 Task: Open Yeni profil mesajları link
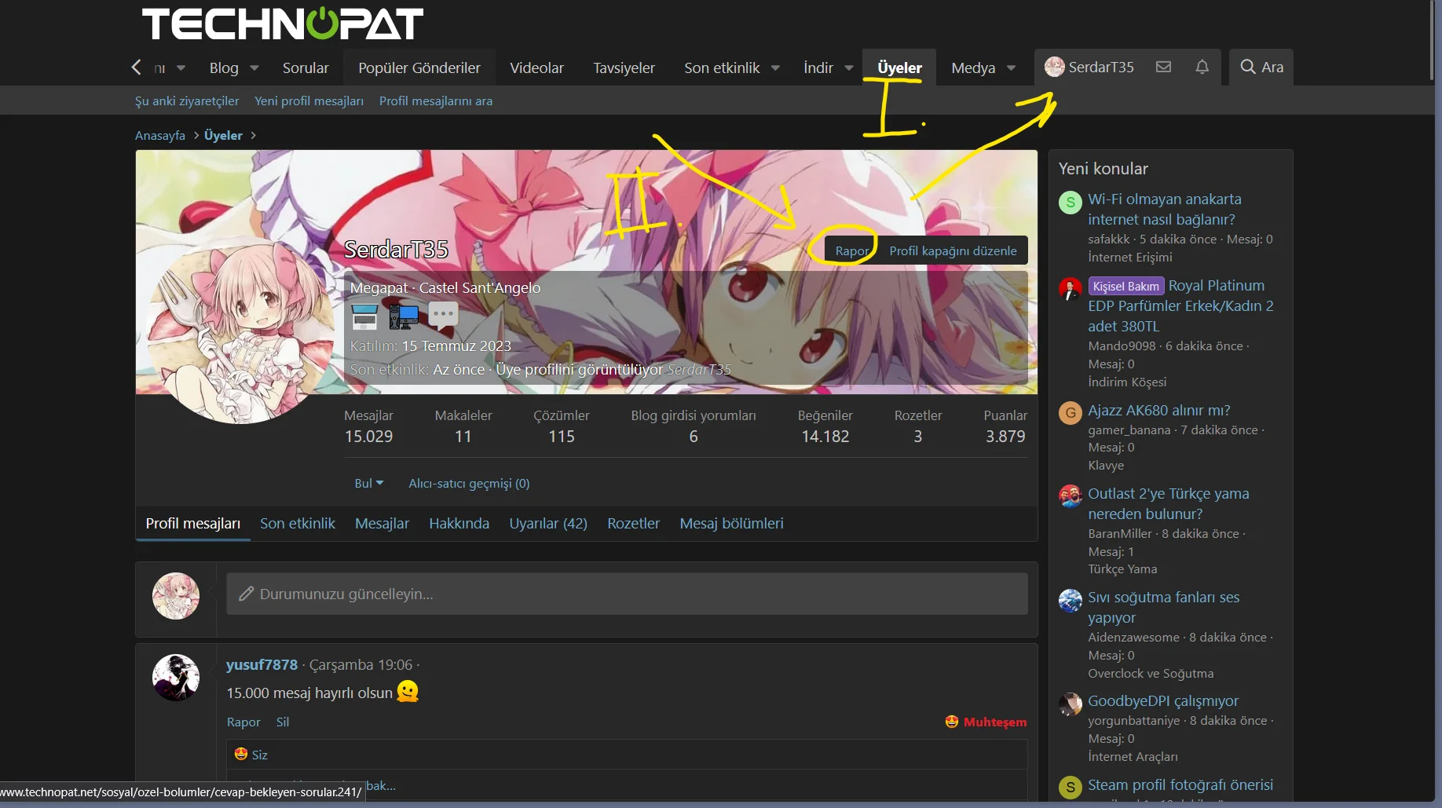click(309, 101)
